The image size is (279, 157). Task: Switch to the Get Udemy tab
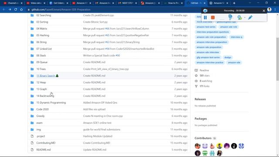point(58,3)
